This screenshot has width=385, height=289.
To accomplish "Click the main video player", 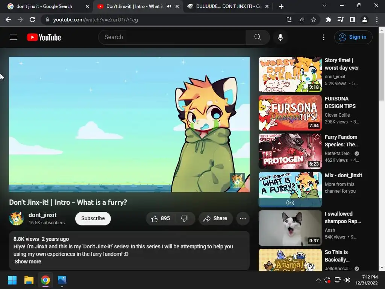I will click(129, 125).
